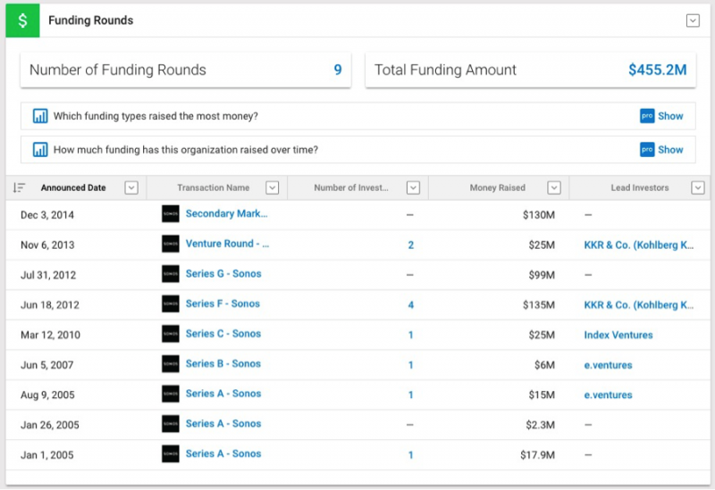
Task: Click Sonos logo in Series F row
Action: click(x=171, y=304)
